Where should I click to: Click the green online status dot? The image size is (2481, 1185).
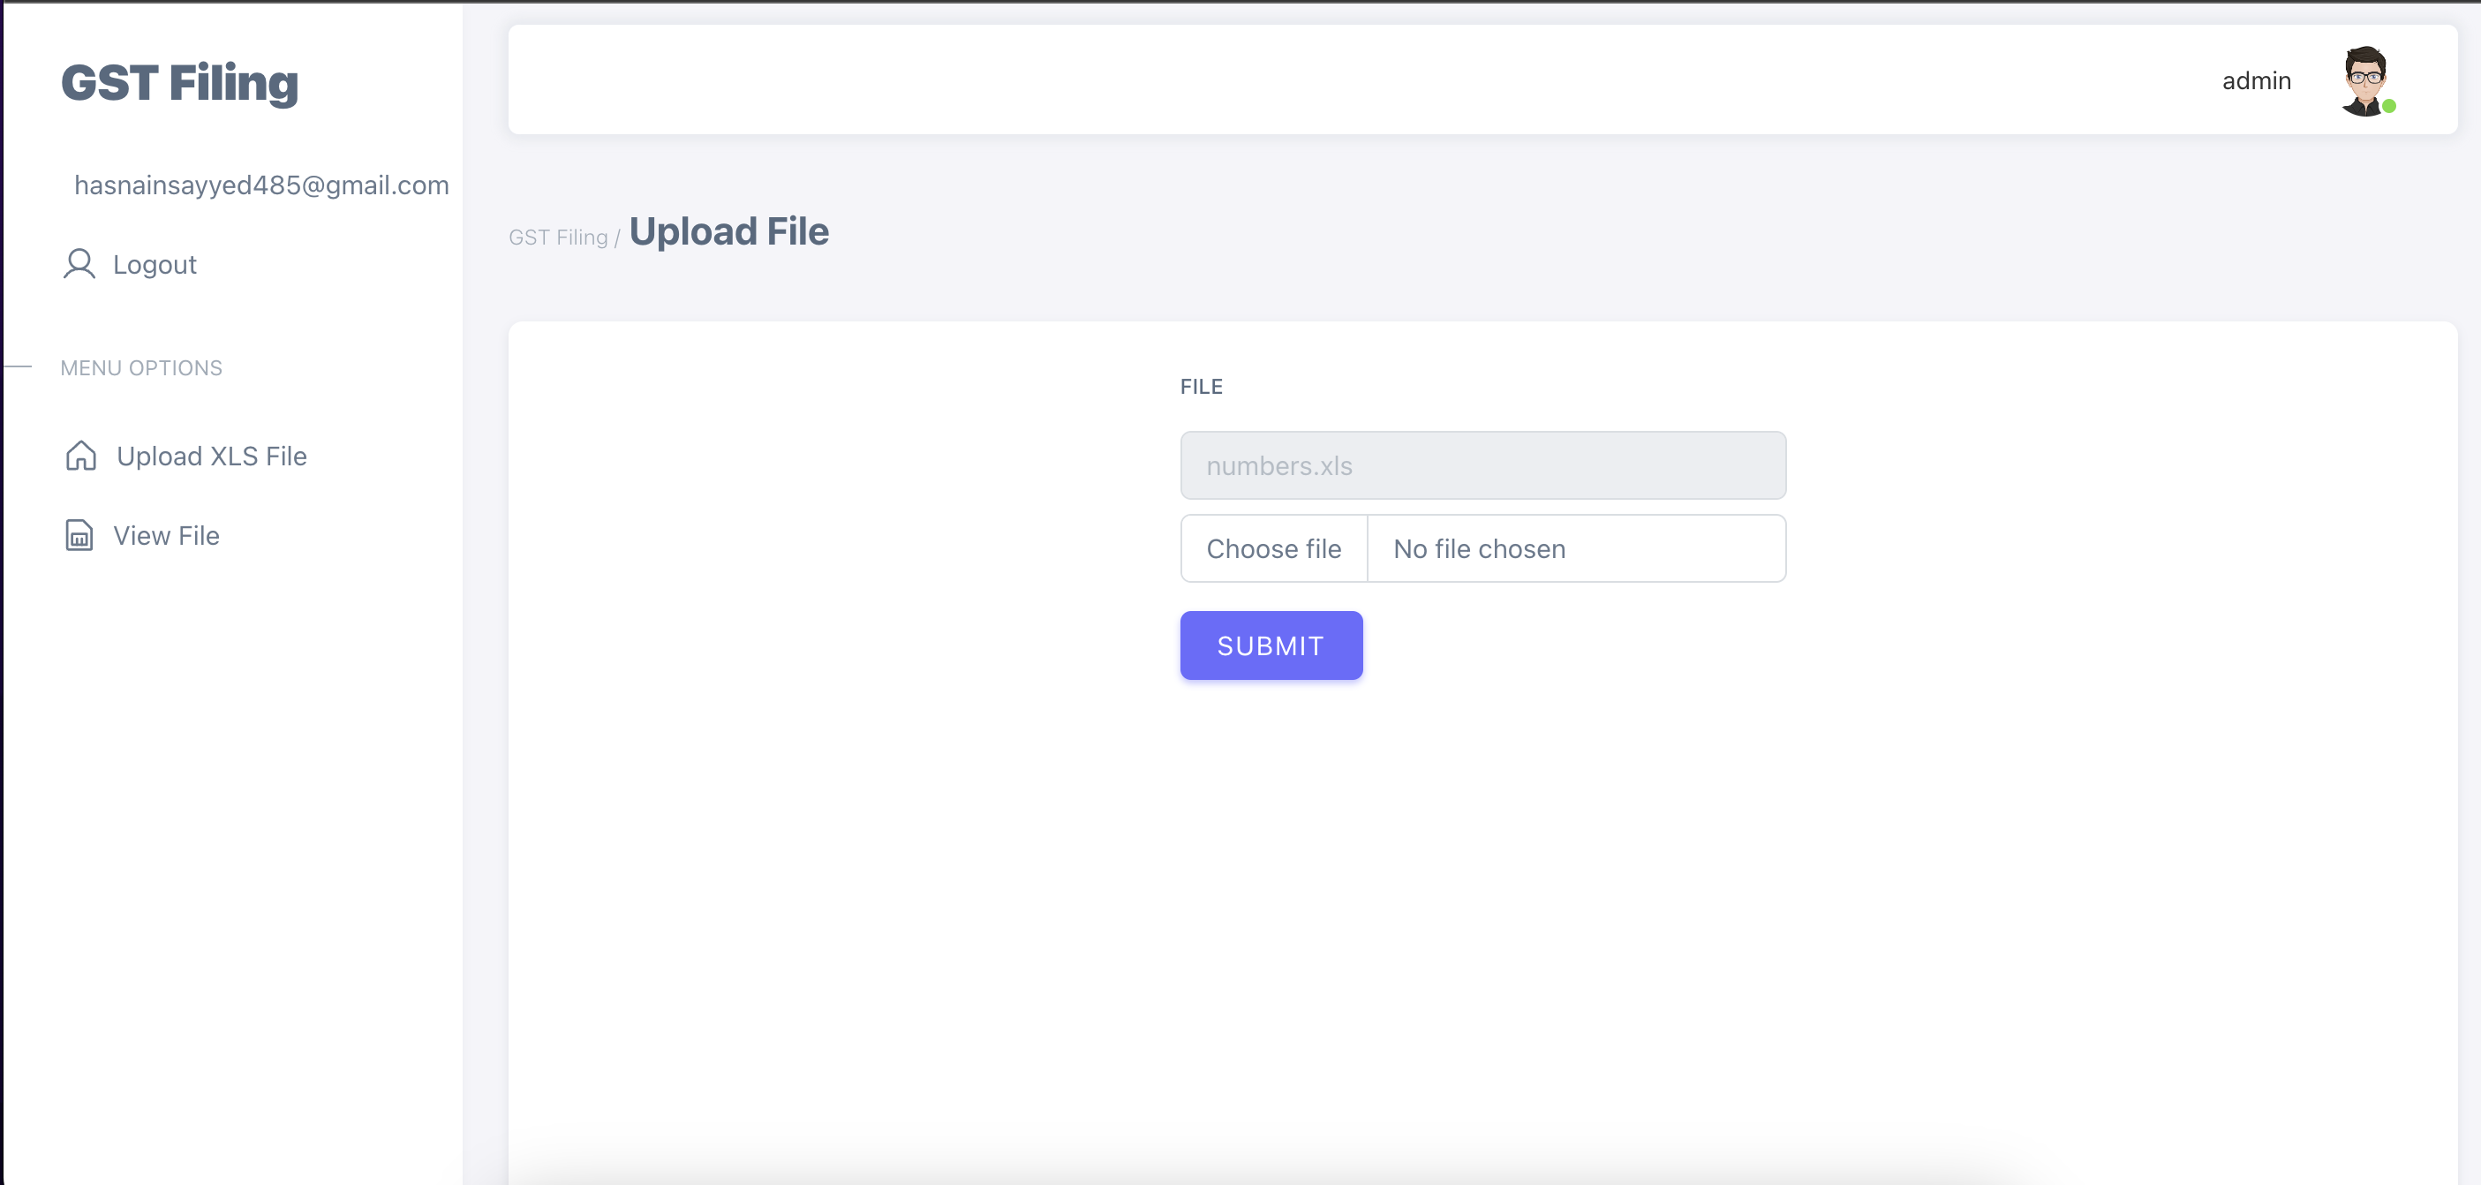tap(2388, 107)
